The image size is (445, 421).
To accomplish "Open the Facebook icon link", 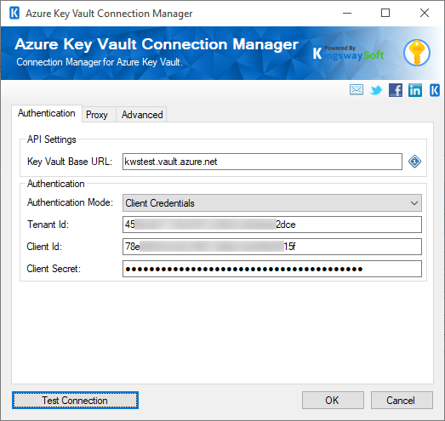I will [396, 90].
